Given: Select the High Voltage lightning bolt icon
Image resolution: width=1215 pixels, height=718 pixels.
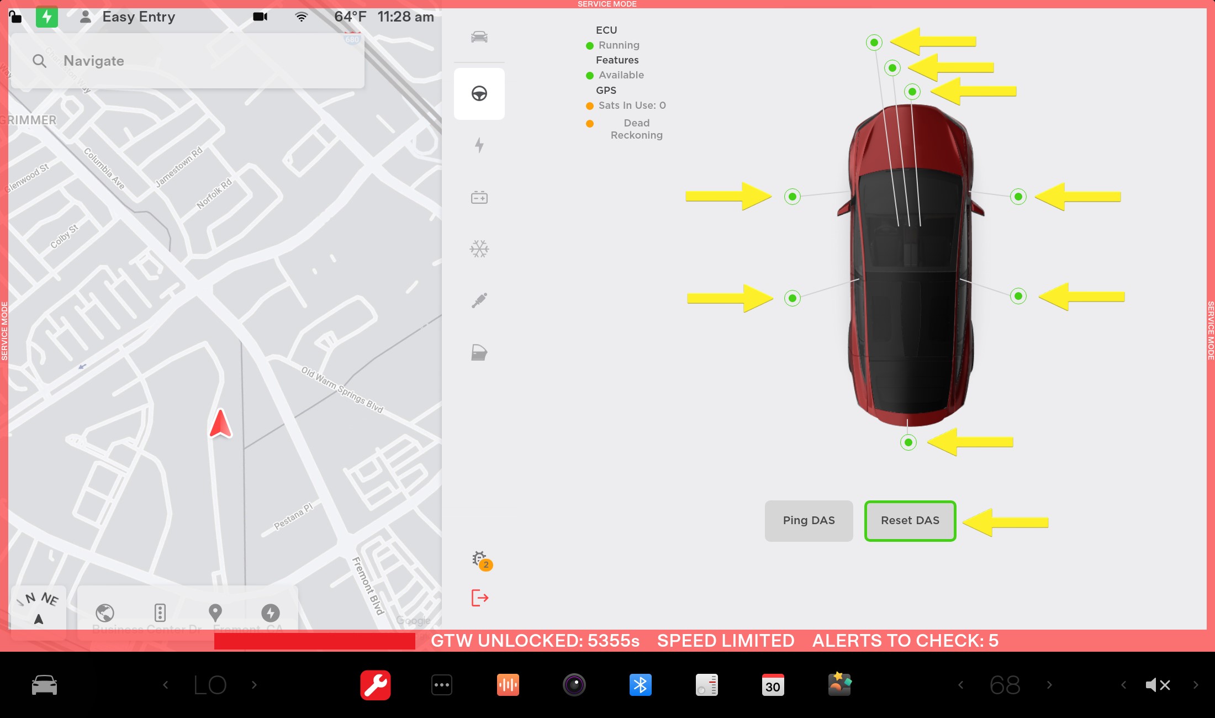Looking at the screenshot, I should pyautogui.click(x=479, y=145).
